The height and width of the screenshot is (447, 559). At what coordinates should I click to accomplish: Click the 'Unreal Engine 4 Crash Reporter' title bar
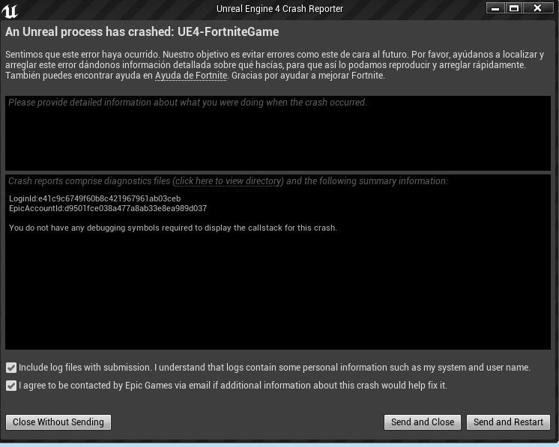point(279,9)
